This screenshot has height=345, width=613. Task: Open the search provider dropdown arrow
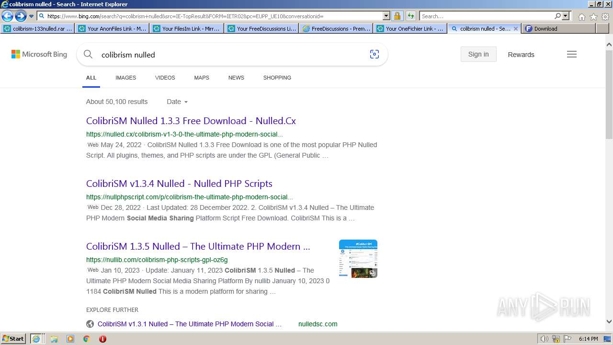(x=566, y=16)
